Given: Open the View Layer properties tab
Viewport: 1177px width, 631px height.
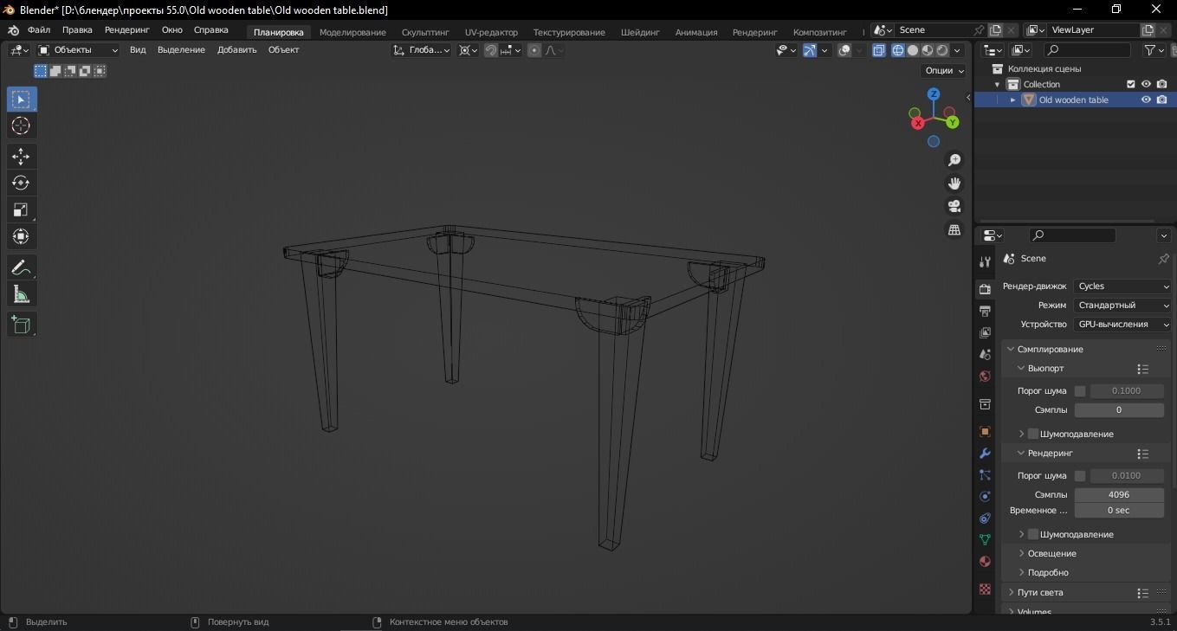Looking at the screenshot, I should pyautogui.click(x=985, y=332).
